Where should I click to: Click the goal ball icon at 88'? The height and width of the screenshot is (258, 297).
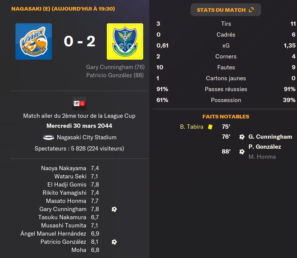click(x=242, y=152)
